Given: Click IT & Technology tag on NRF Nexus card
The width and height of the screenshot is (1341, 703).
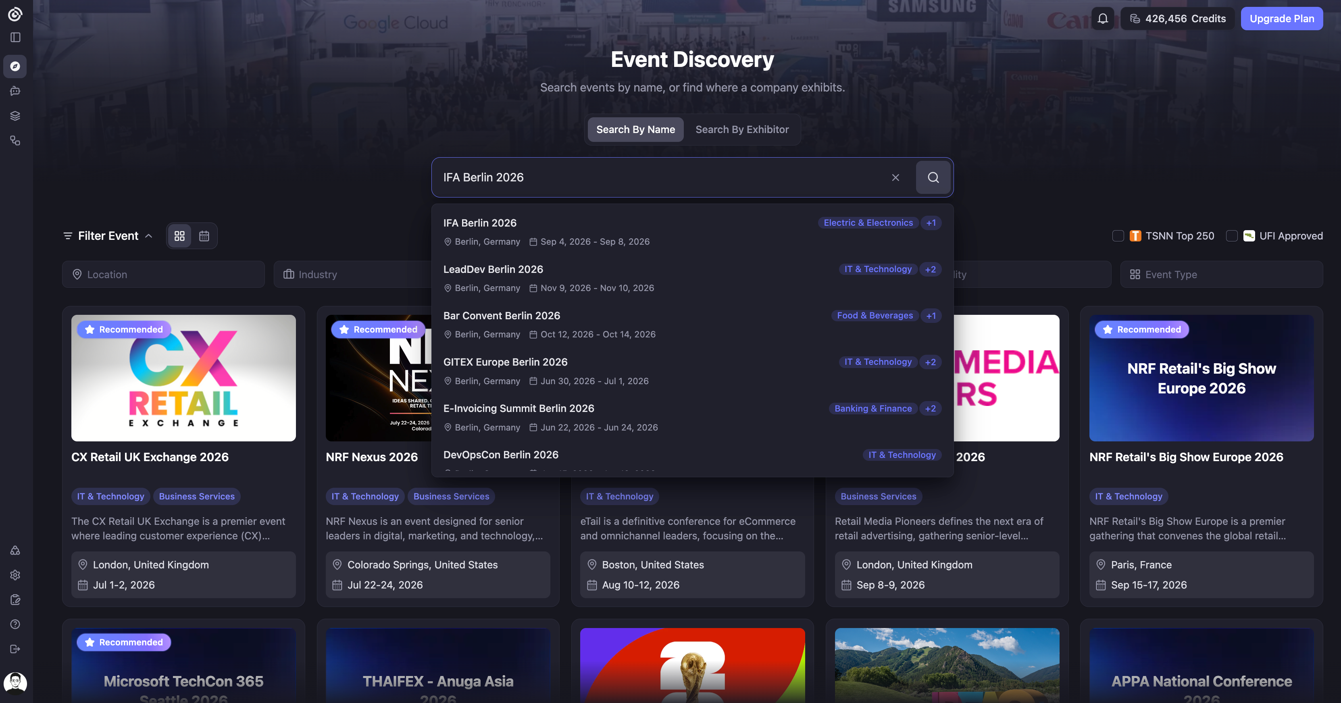Looking at the screenshot, I should click(365, 497).
